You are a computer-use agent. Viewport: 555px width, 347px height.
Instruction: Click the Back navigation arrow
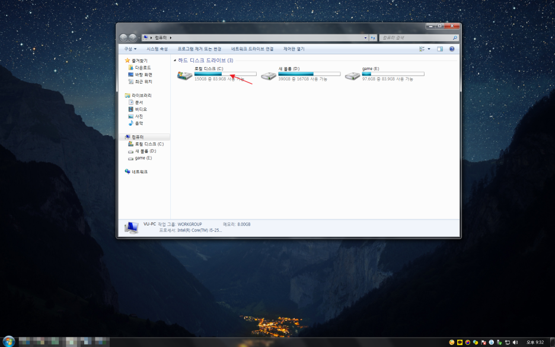124,37
